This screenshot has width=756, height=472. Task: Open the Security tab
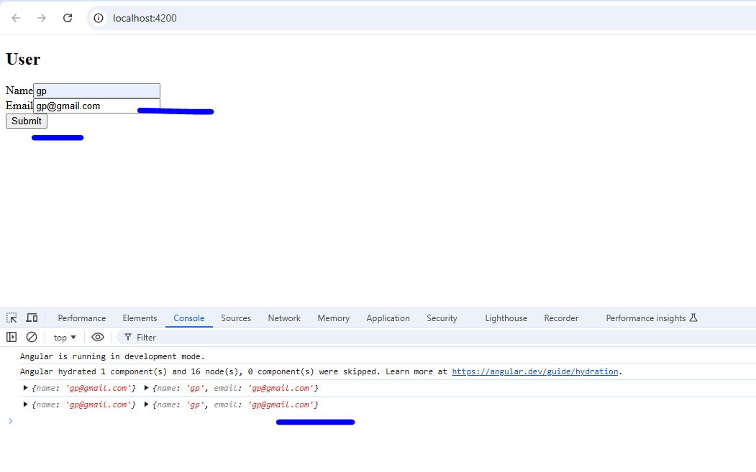(x=442, y=318)
